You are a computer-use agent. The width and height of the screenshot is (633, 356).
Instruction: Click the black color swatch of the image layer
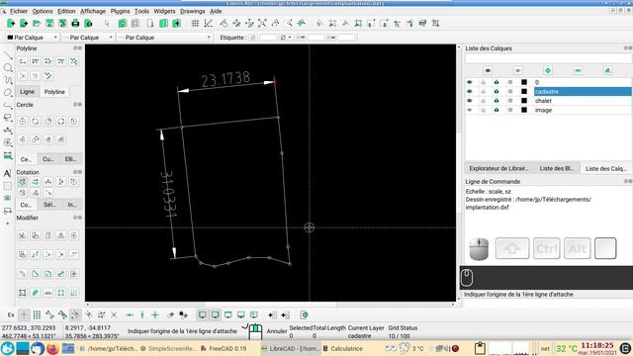(x=524, y=110)
